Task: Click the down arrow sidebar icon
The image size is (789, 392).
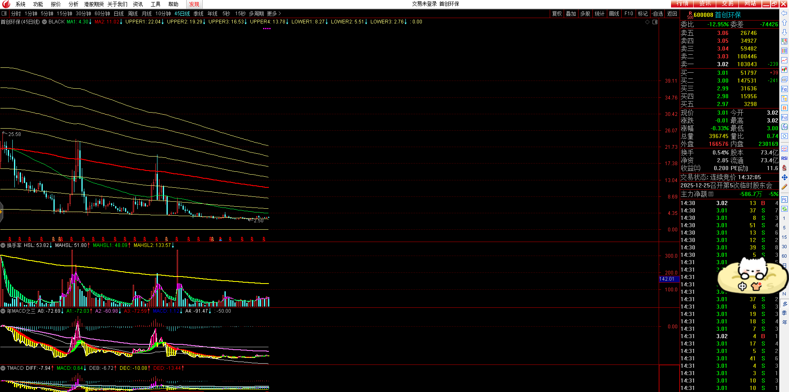Action: 784,32
